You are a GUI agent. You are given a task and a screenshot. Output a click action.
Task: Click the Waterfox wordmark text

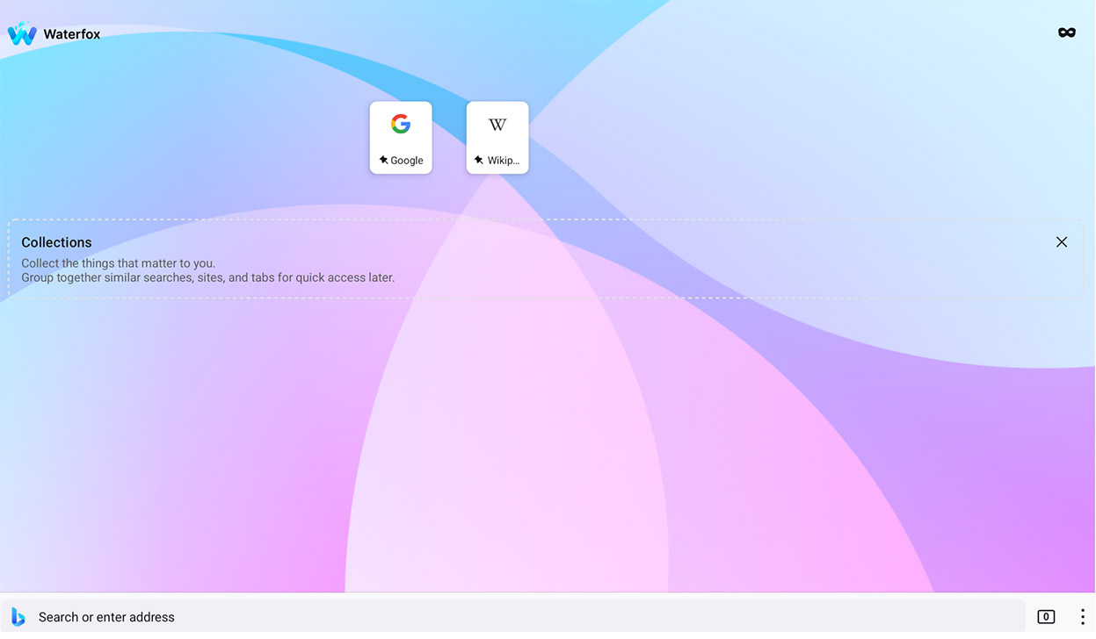click(x=72, y=34)
